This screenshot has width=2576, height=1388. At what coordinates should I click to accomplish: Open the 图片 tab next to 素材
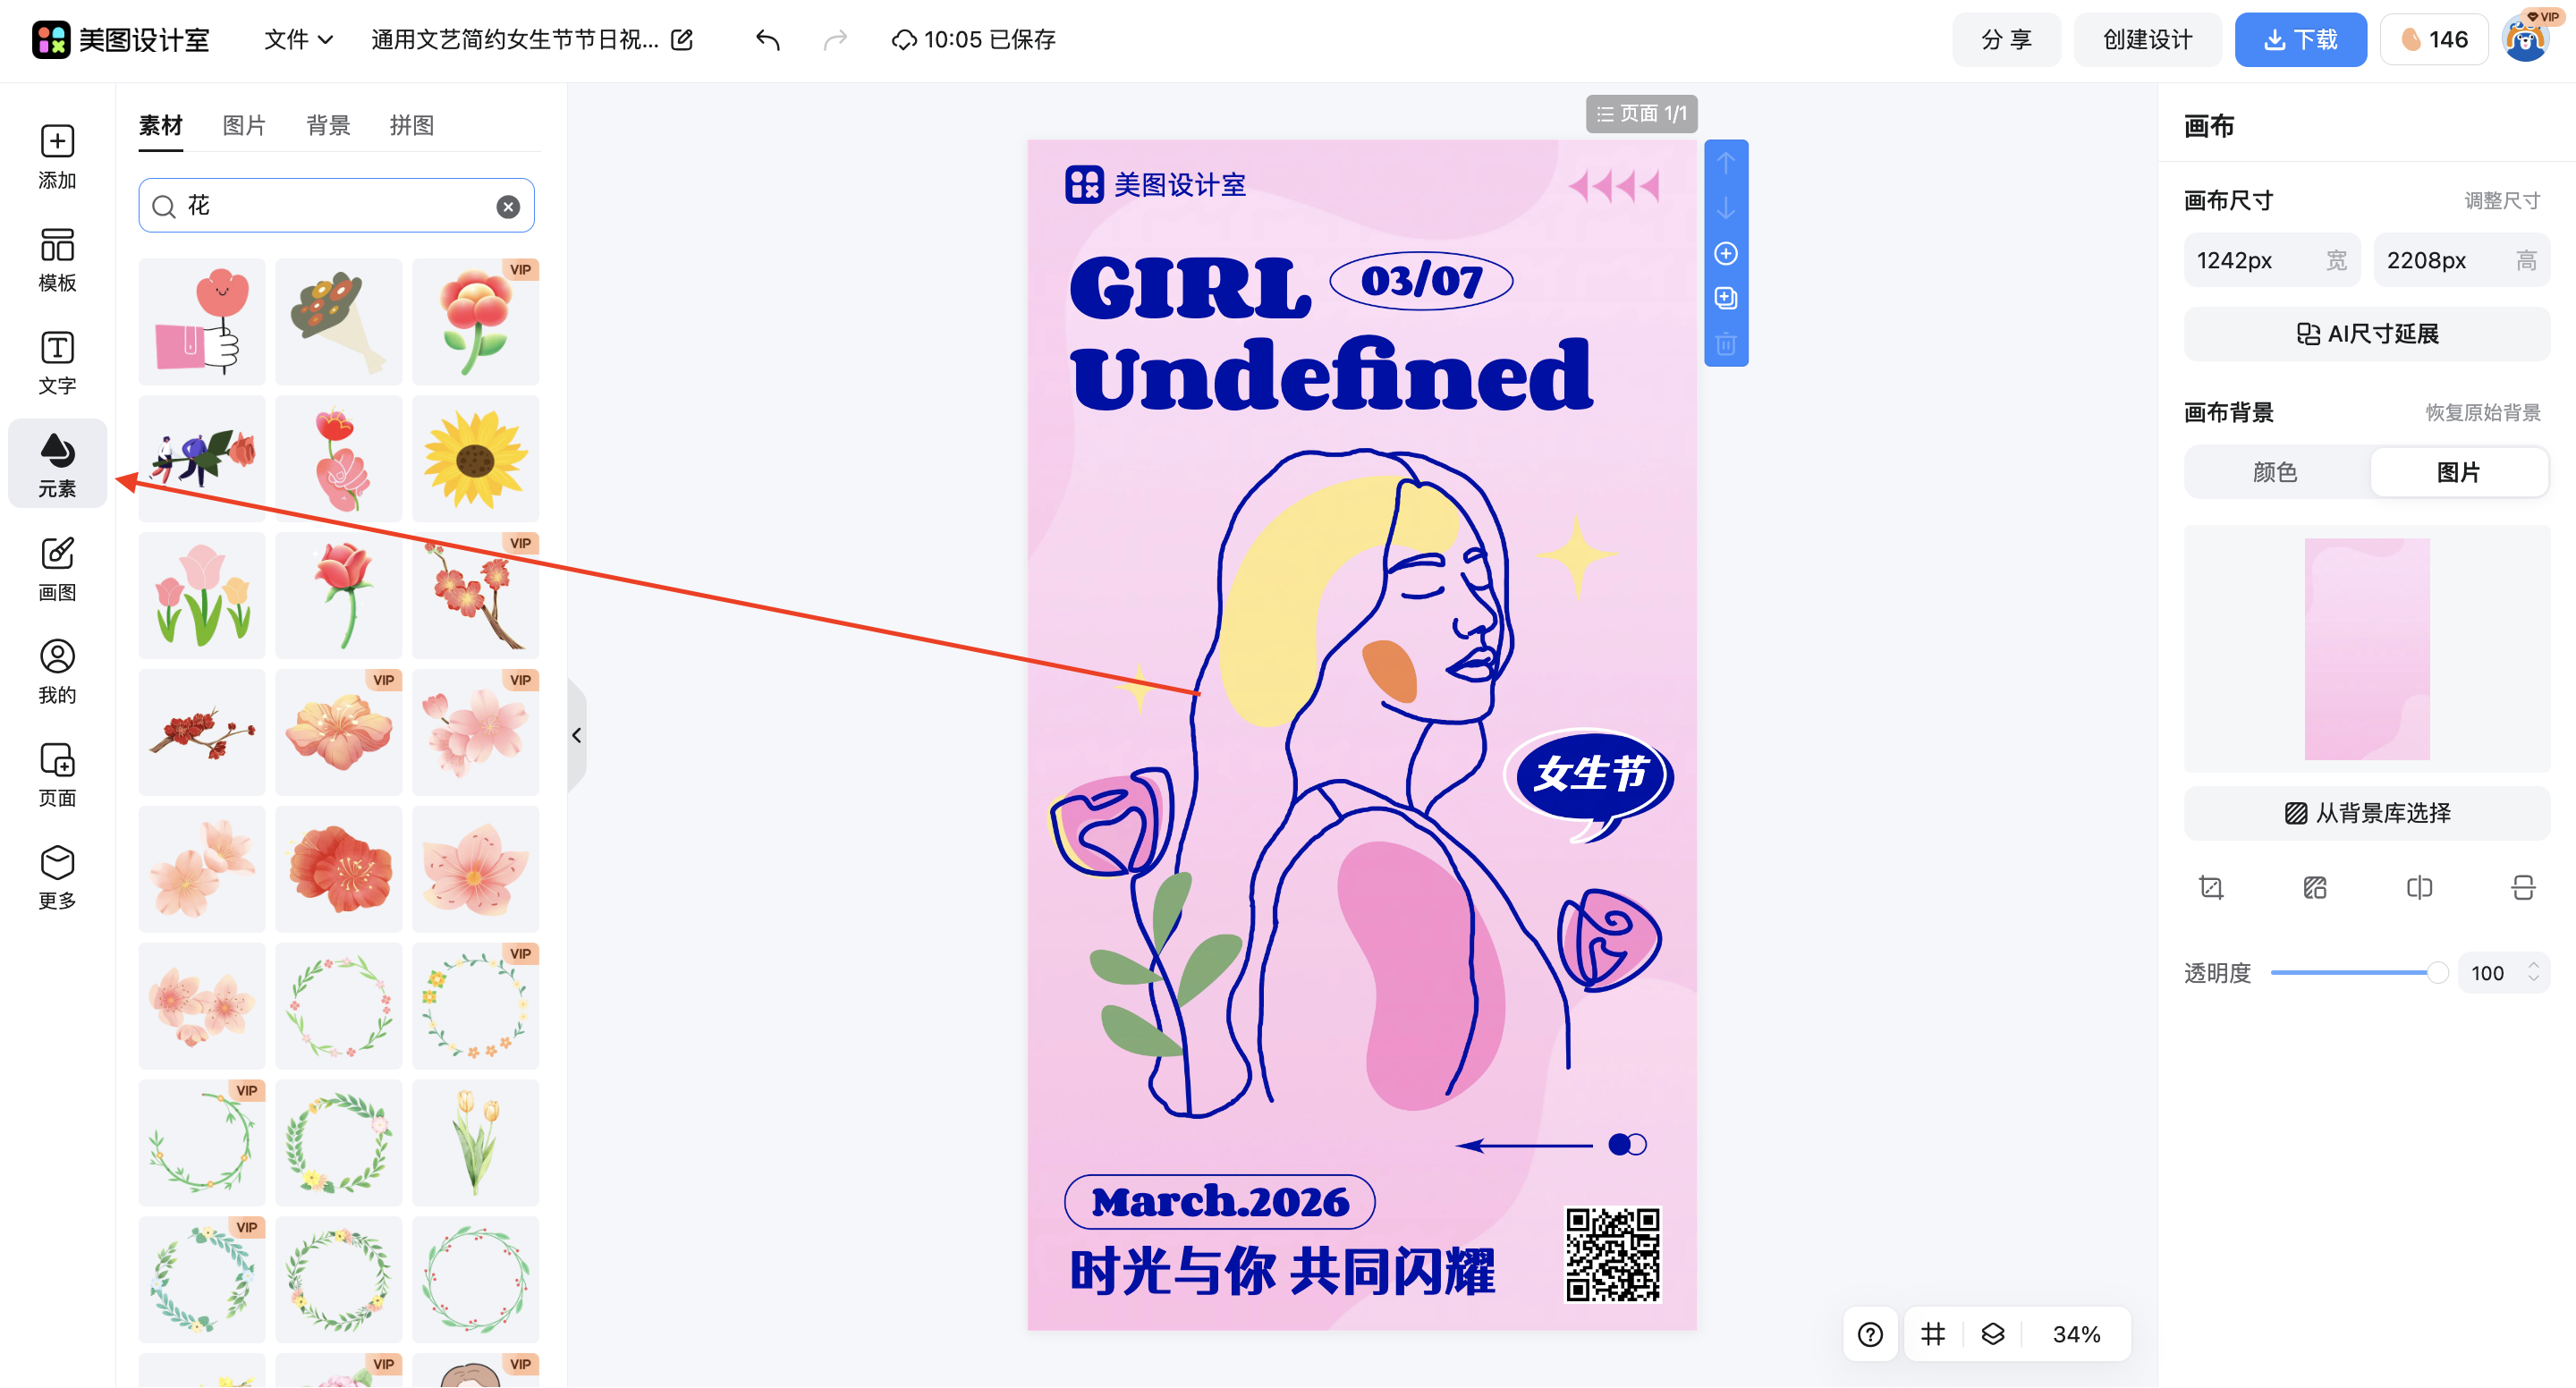click(x=244, y=124)
